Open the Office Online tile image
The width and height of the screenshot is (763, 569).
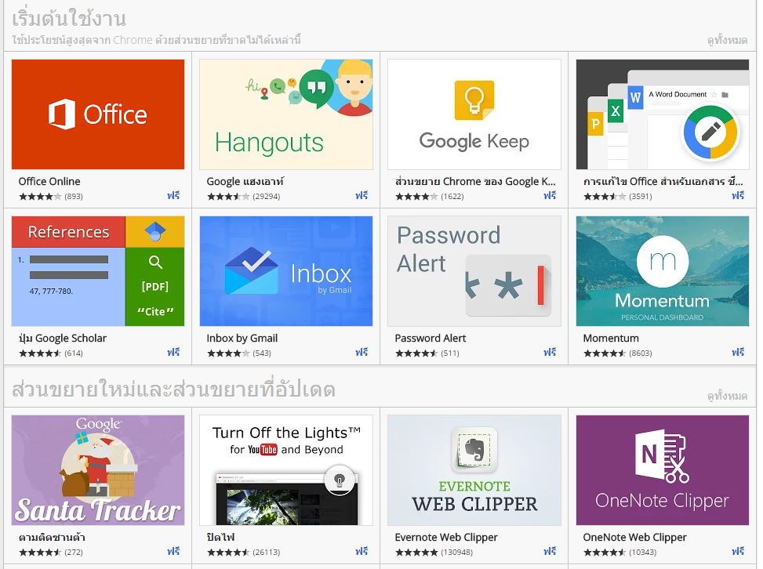98,114
